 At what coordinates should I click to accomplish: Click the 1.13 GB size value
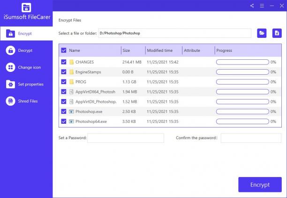tap(129, 82)
